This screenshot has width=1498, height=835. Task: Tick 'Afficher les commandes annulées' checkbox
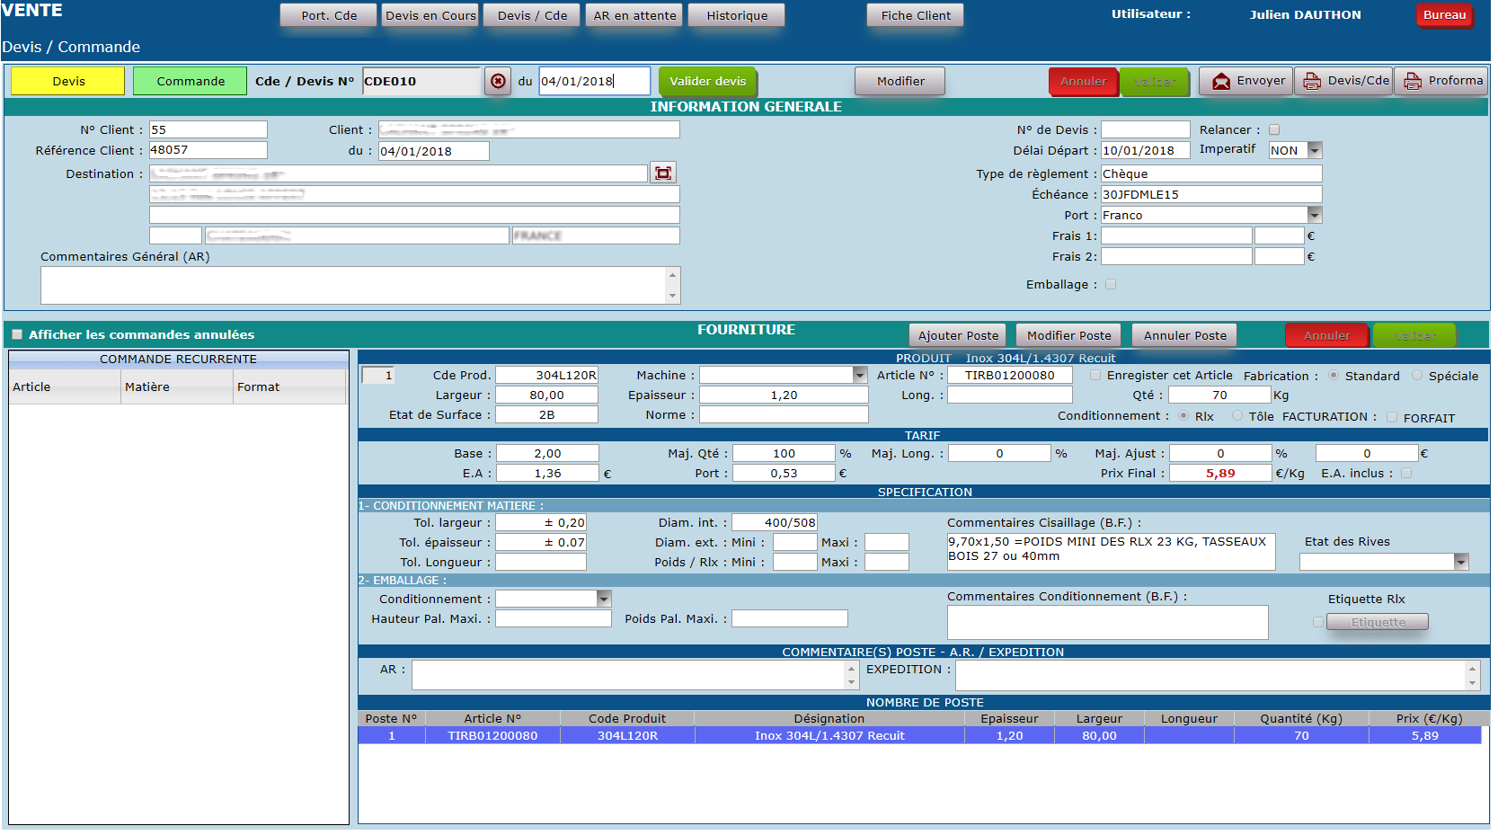pyautogui.click(x=17, y=334)
